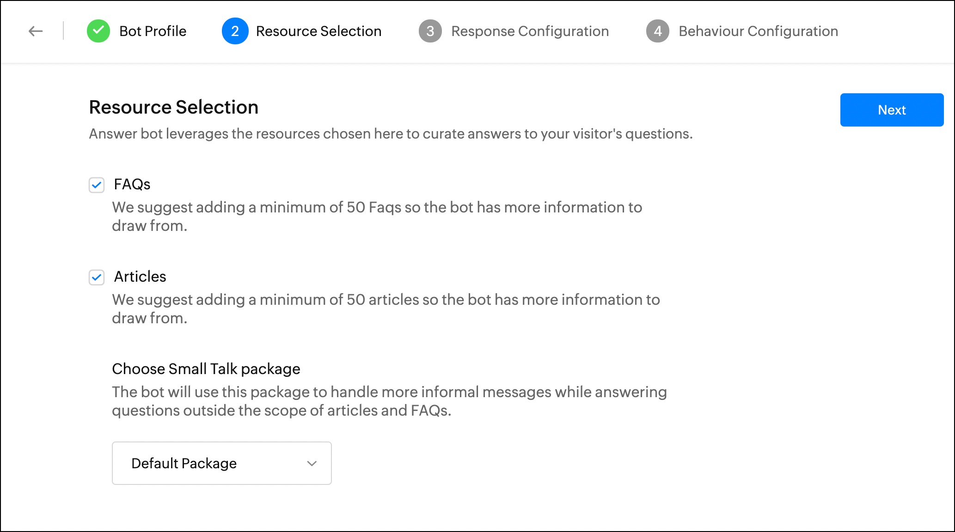955x532 pixels.
Task: Click the dropdown chevron beside Default Package
Action: [x=312, y=463]
